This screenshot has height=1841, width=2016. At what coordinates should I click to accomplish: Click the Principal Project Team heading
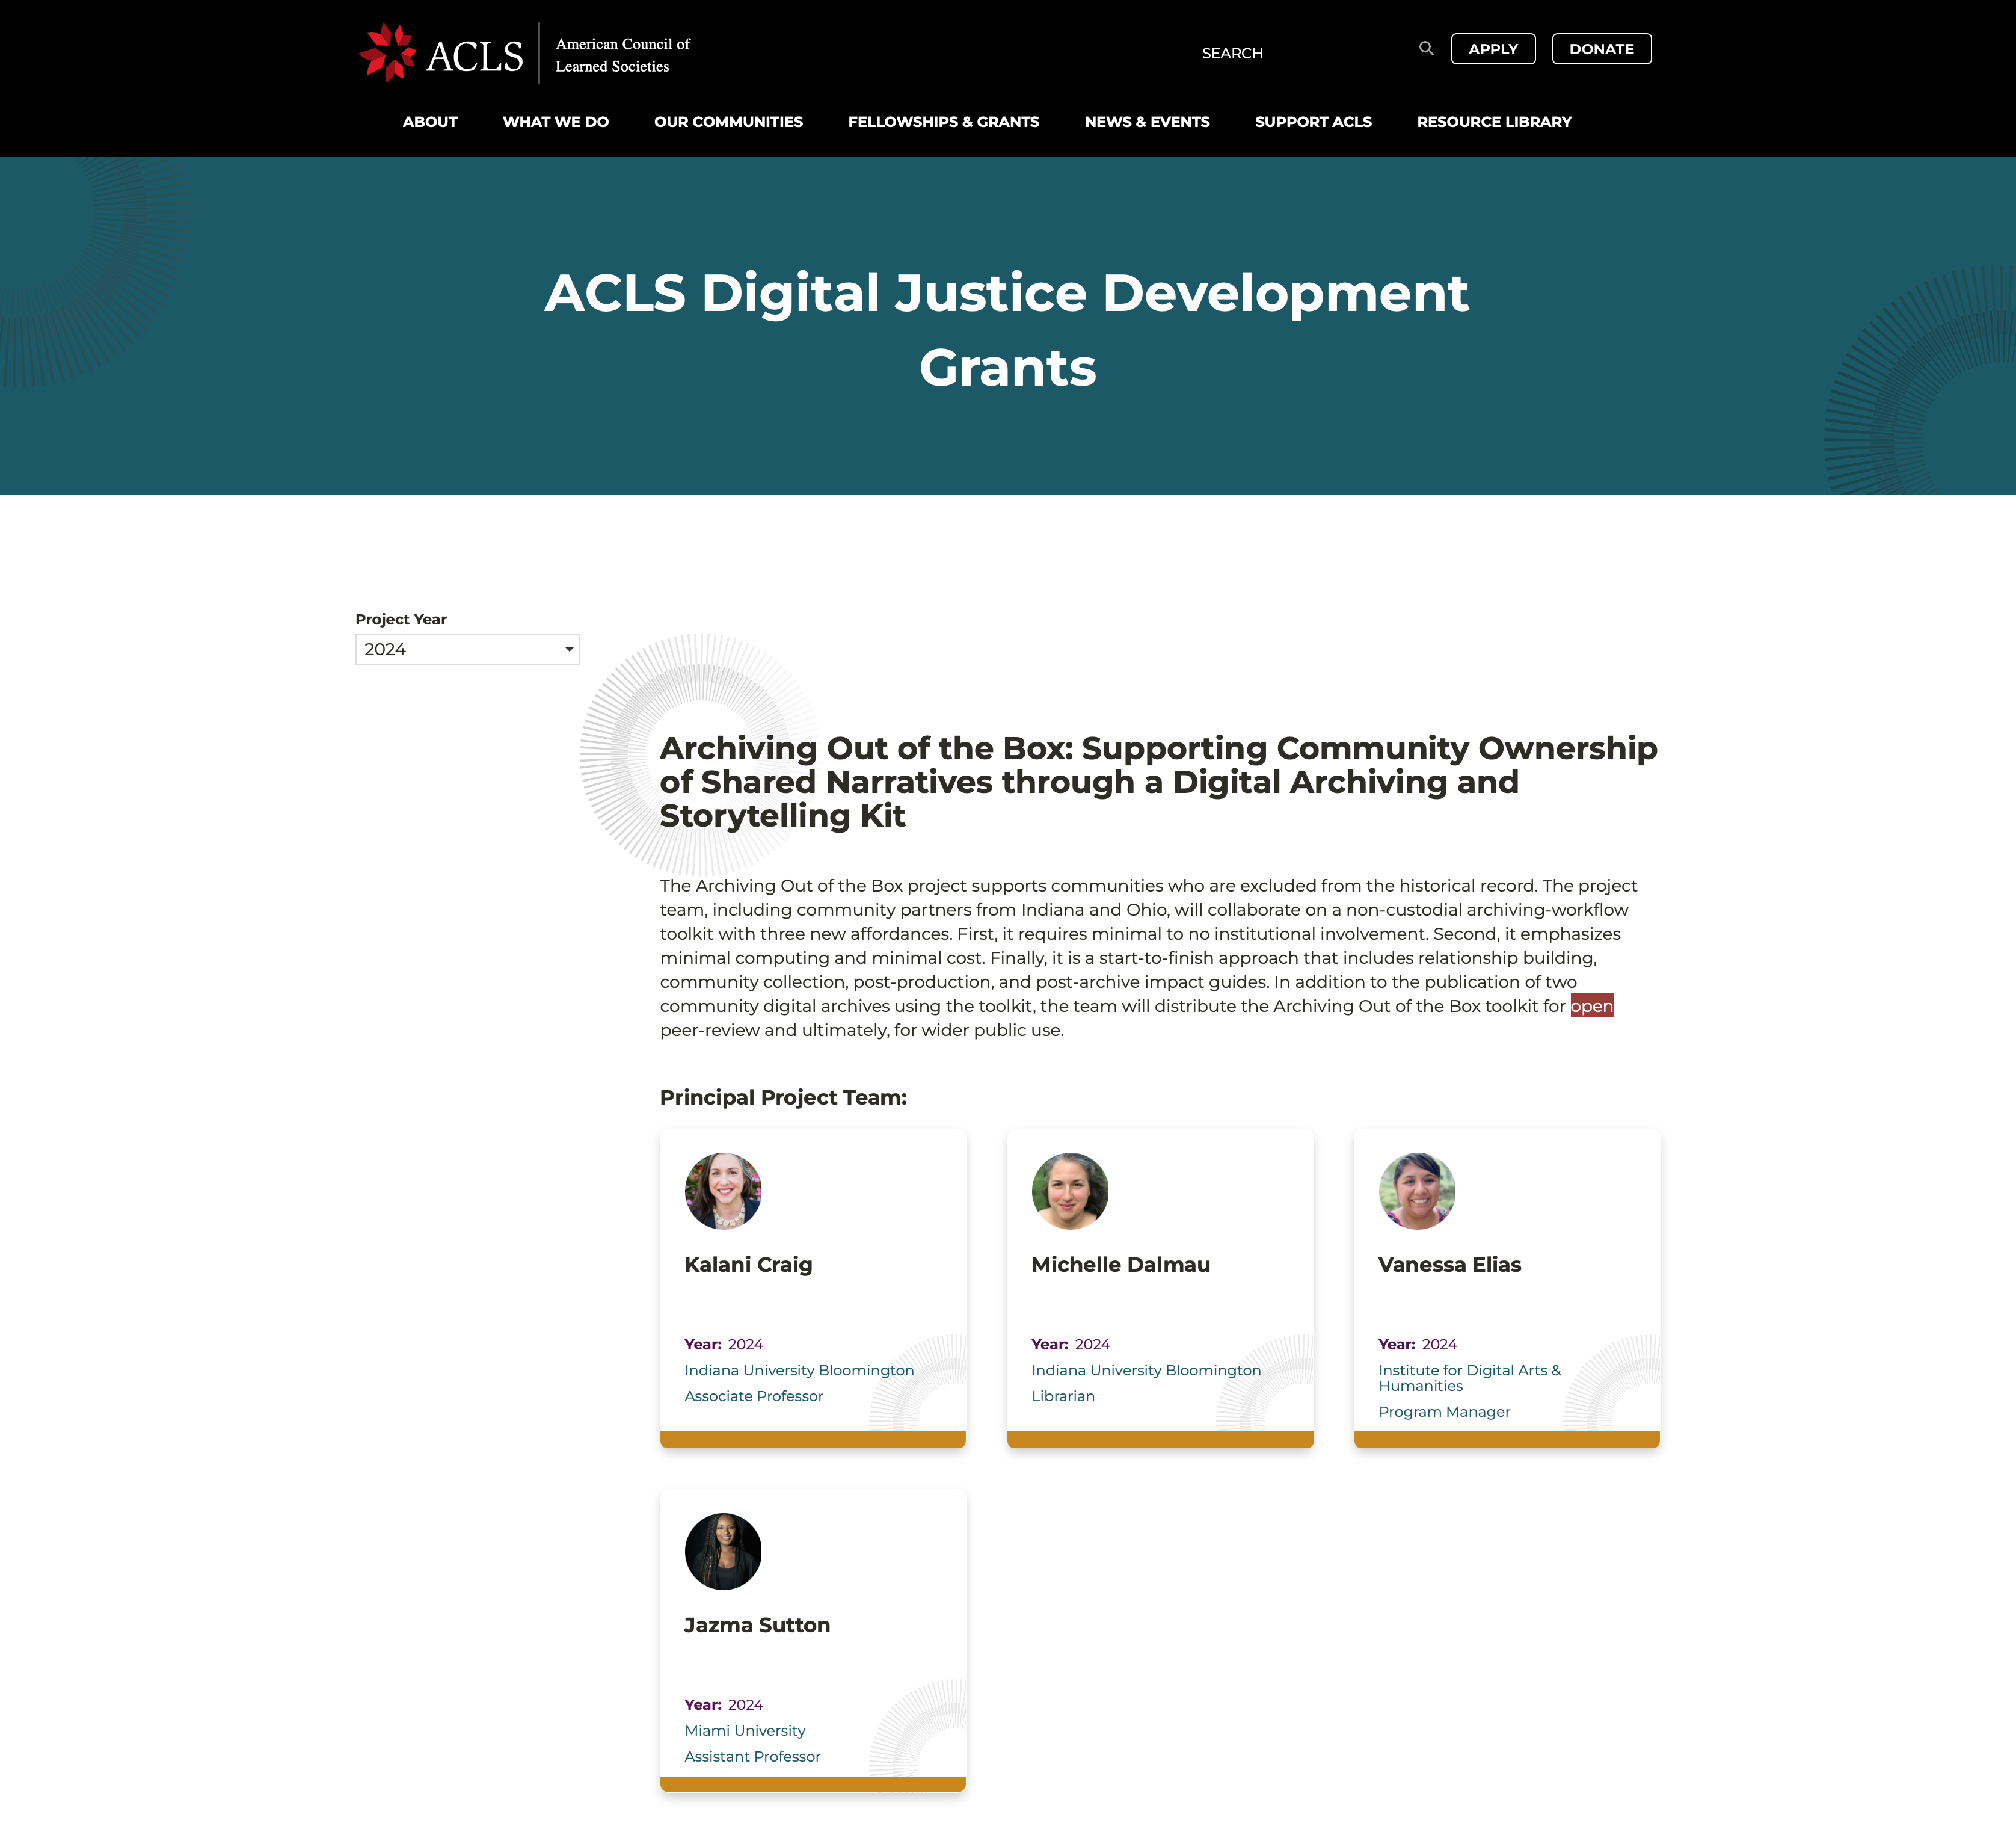tap(783, 1097)
